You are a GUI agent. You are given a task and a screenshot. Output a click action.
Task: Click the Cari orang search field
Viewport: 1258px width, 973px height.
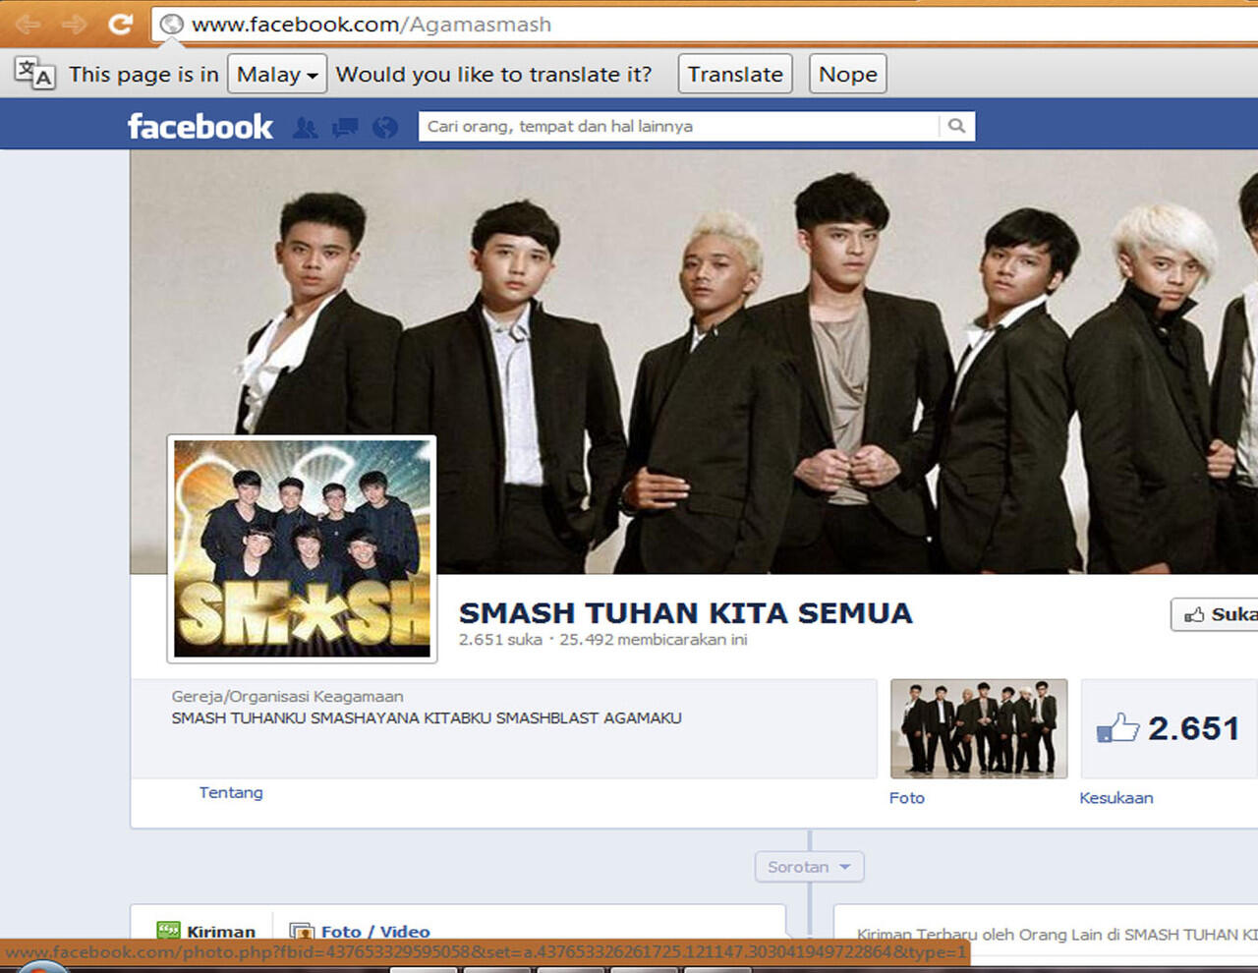[x=678, y=126]
